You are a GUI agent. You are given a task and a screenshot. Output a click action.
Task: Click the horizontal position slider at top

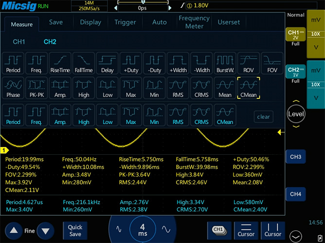[142, 2]
